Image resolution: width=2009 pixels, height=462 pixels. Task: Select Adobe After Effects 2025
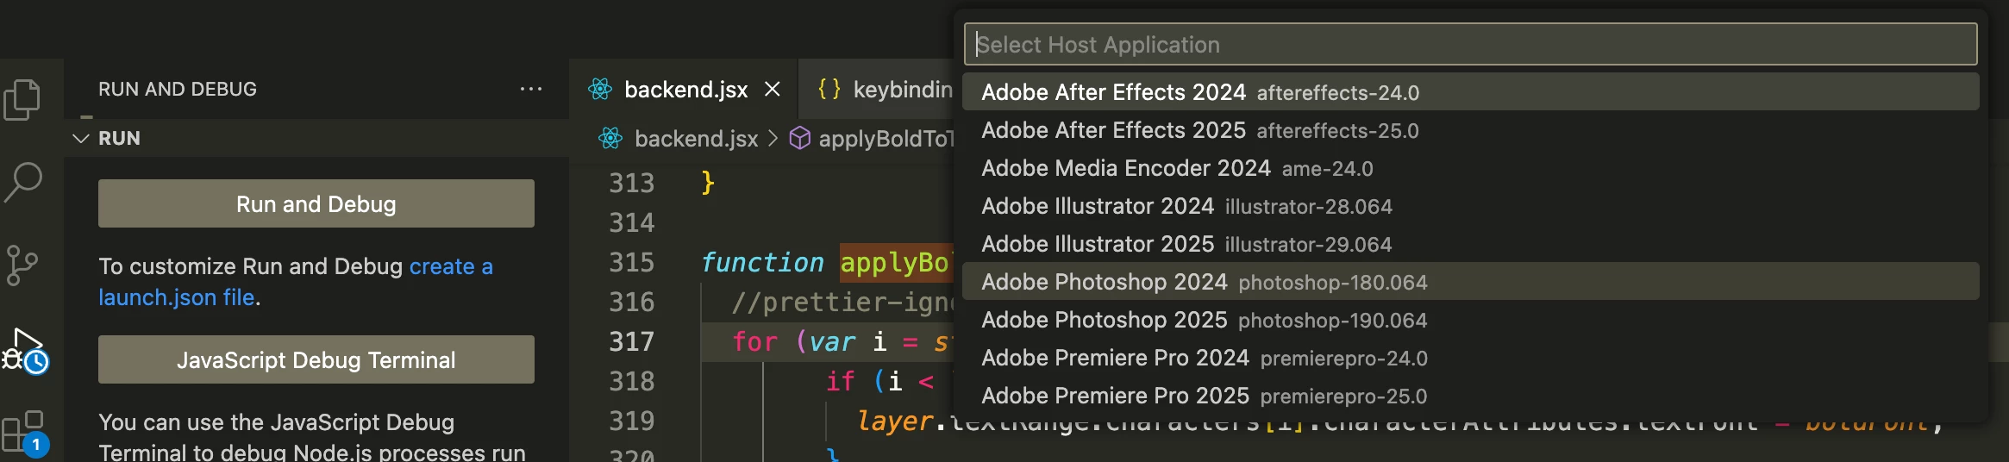pos(1470,129)
